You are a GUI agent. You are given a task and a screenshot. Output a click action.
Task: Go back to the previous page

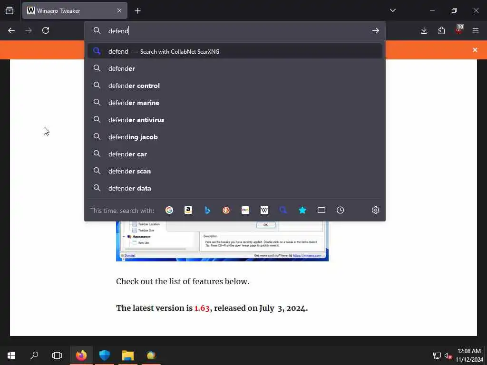[11, 30]
